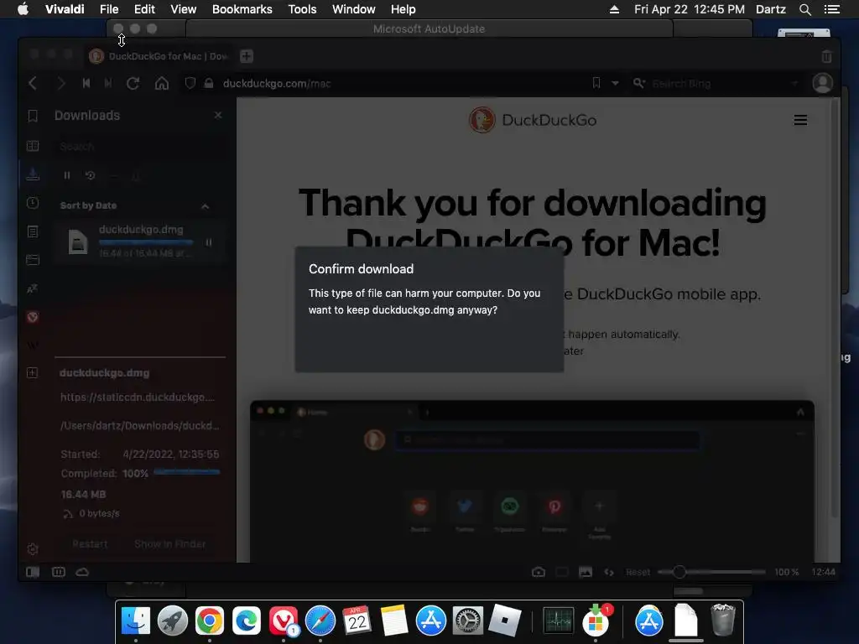Viewport: 859px width, 644px height.
Task: Open the History panel
Action: pyautogui.click(x=33, y=203)
